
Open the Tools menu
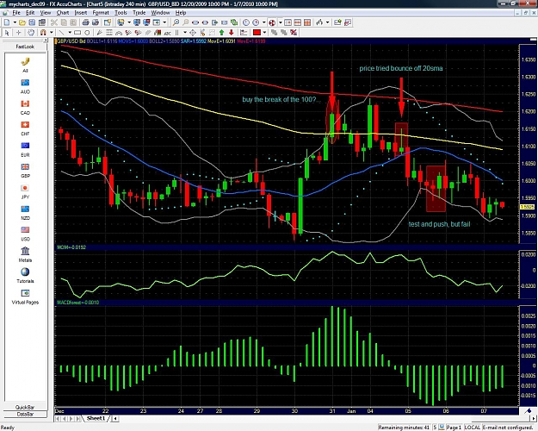pyautogui.click(x=121, y=13)
